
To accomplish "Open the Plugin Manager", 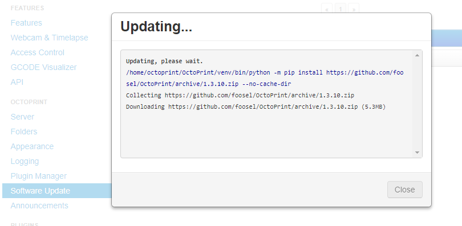I will (39, 176).
